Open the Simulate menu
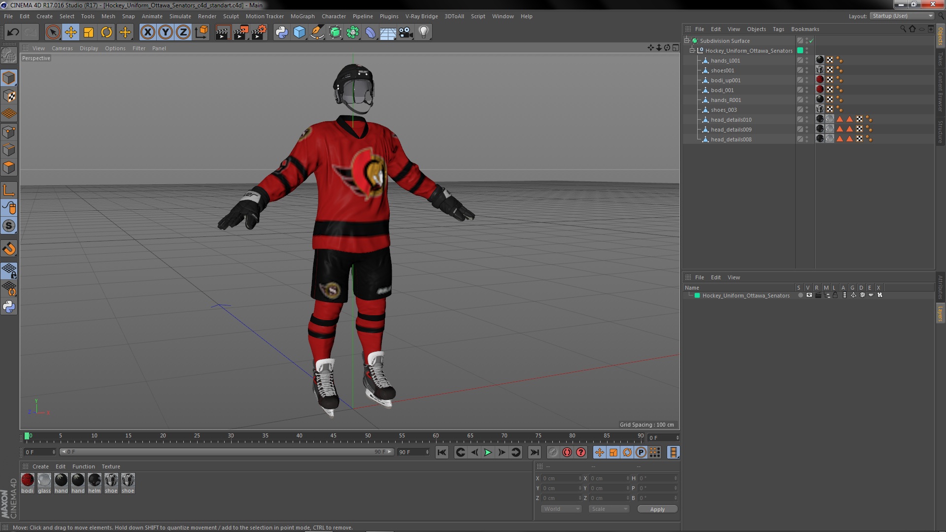The height and width of the screenshot is (532, 946). pyautogui.click(x=180, y=16)
